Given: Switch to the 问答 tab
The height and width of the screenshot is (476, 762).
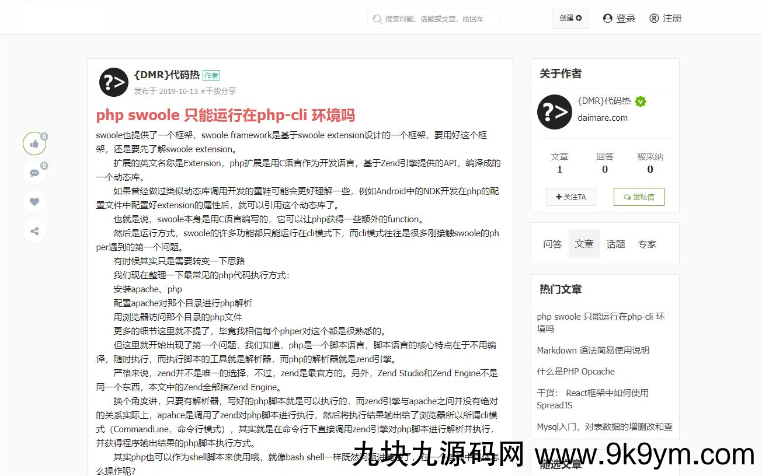Looking at the screenshot, I should pyautogui.click(x=552, y=244).
